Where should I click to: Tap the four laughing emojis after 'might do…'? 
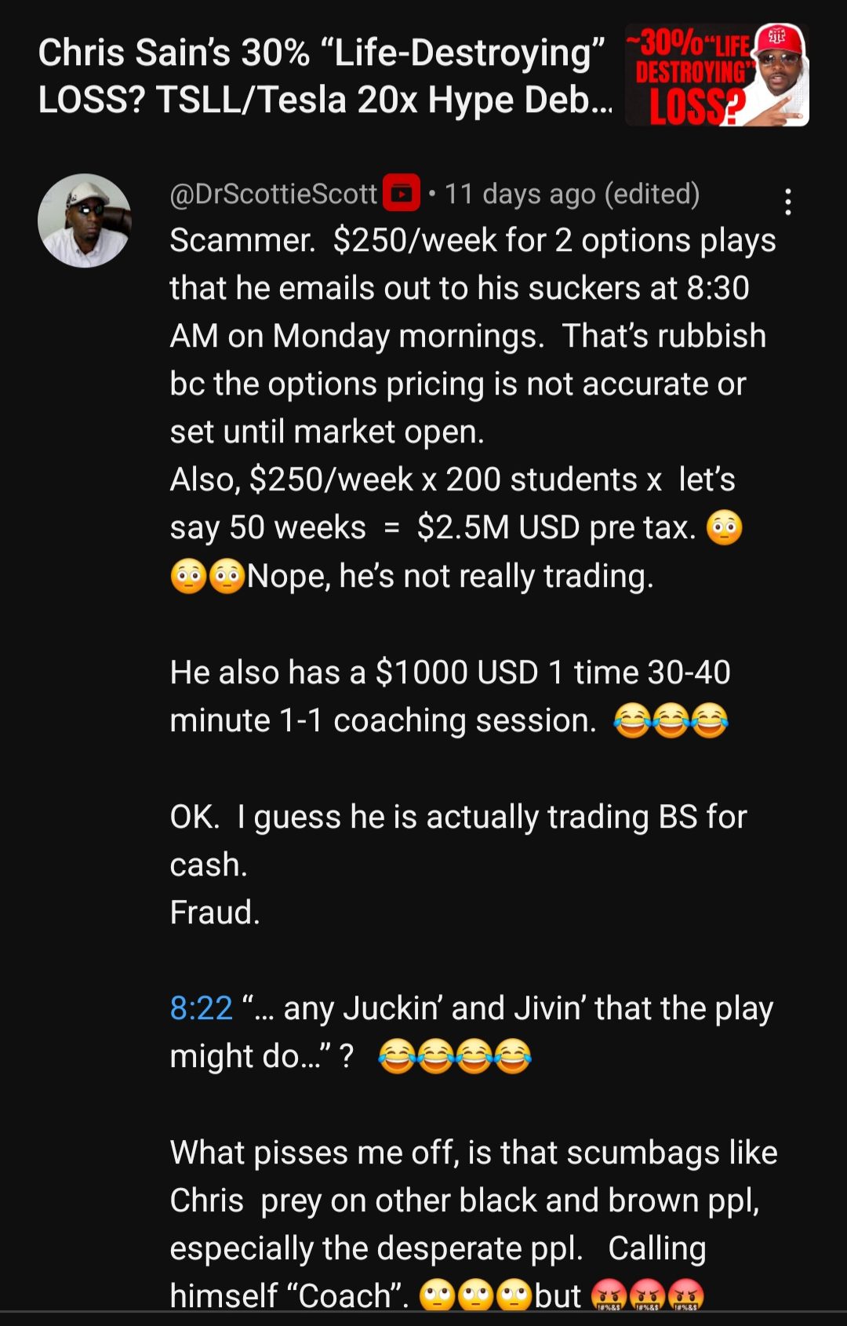point(455,1057)
